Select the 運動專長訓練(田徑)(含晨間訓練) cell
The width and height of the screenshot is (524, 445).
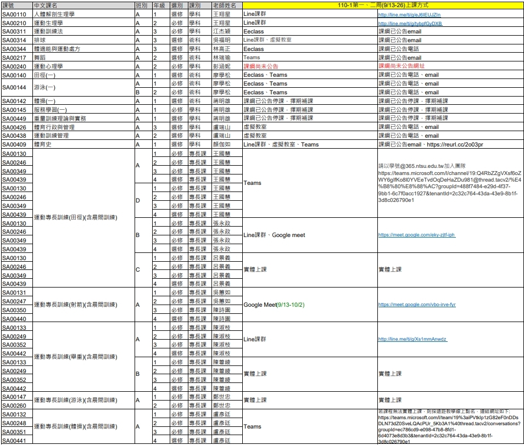pyautogui.click(x=84, y=218)
